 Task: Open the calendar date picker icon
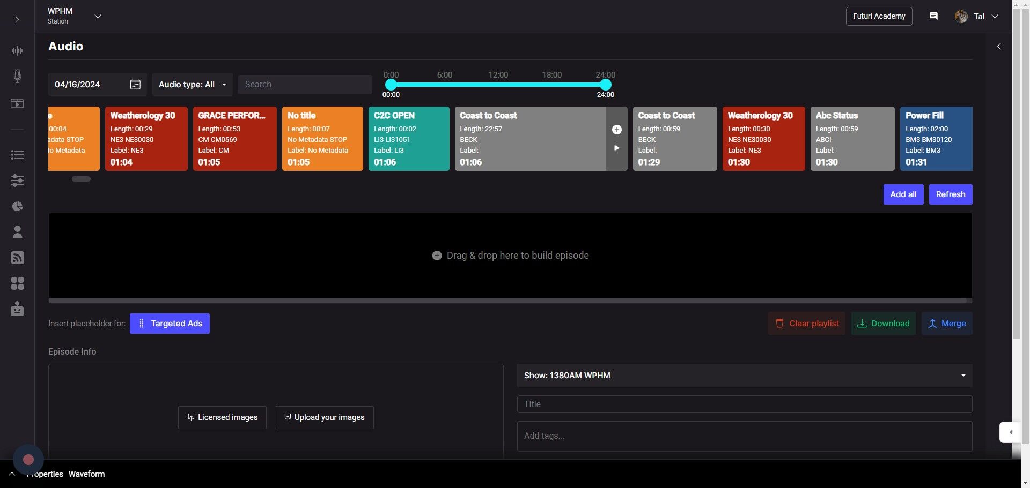point(135,85)
